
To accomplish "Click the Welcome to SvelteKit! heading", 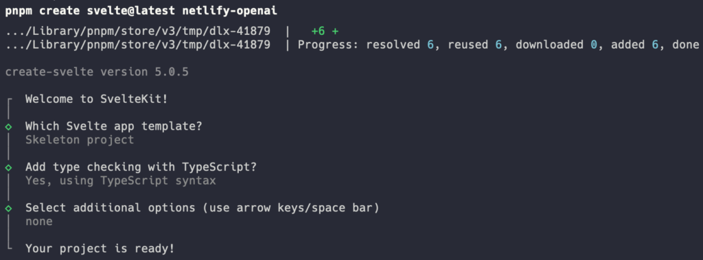I will (x=97, y=99).
